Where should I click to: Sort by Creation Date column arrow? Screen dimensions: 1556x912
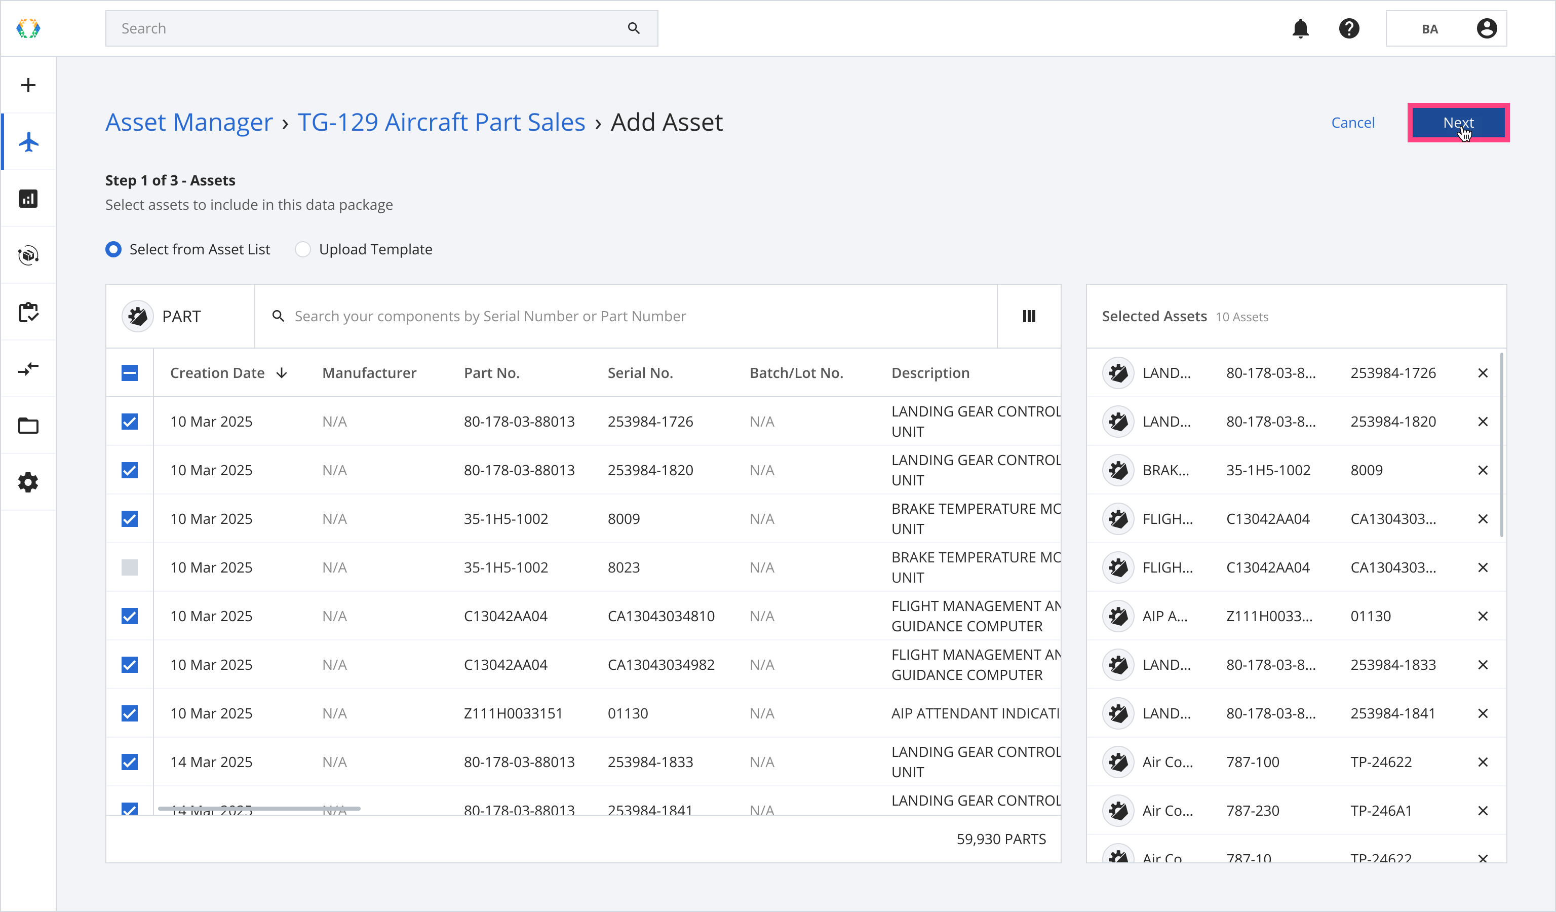(x=282, y=373)
